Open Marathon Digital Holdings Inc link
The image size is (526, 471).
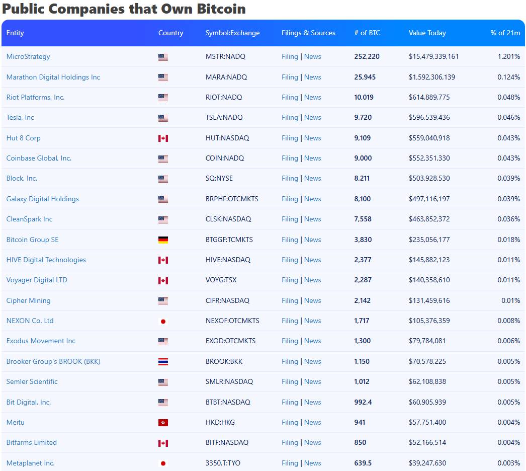pyautogui.click(x=53, y=77)
